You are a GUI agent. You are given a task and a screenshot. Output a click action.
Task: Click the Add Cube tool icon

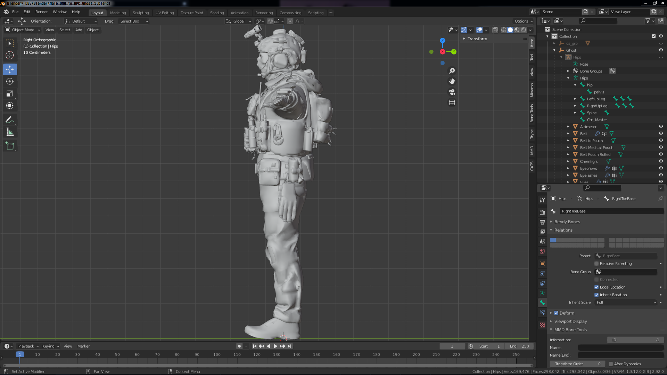(10, 146)
